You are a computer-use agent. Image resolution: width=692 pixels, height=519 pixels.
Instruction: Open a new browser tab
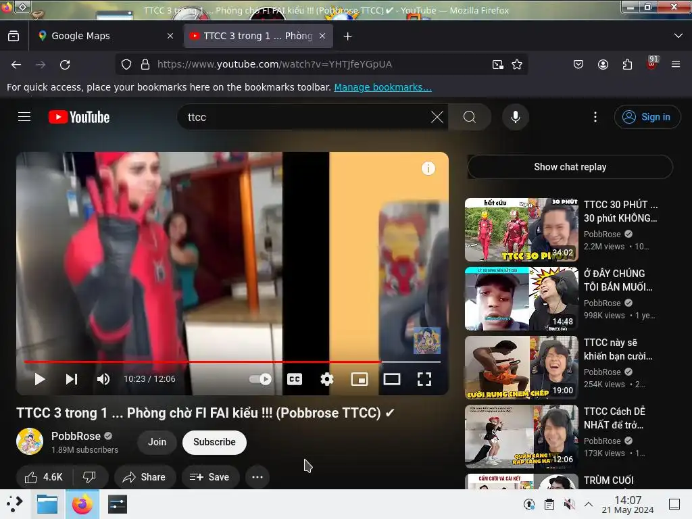click(x=348, y=36)
